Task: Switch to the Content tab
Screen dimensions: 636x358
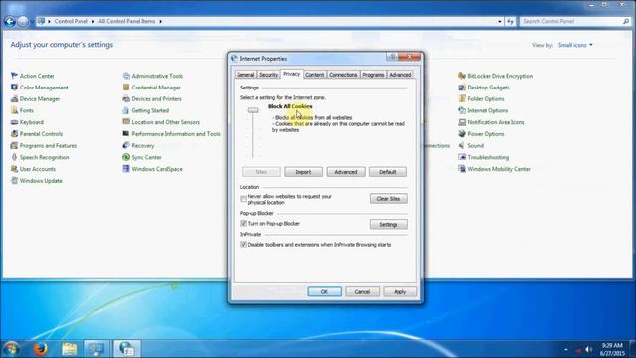Action: pos(315,75)
